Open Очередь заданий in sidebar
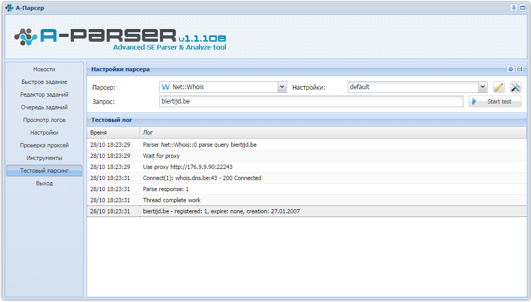 click(44, 107)
